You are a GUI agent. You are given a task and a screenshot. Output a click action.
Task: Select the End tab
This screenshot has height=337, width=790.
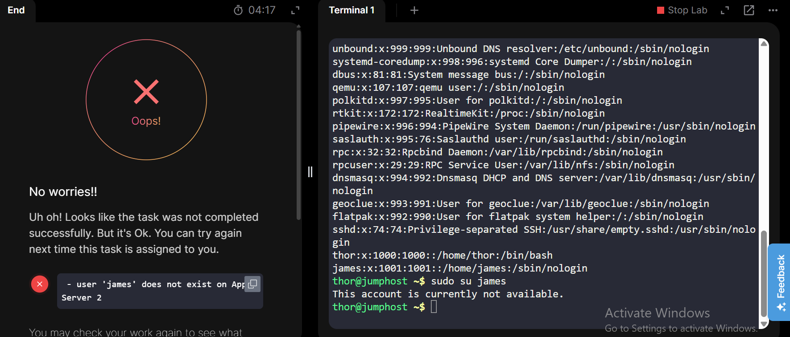pos(16,10)
